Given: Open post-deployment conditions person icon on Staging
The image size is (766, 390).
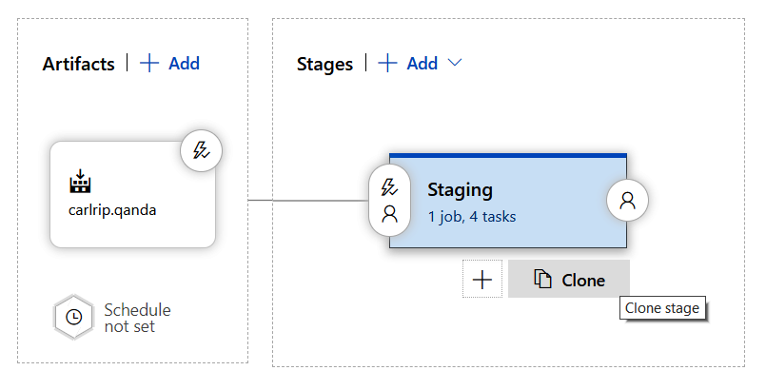Looking at the screenshot, I should pyautogui.click(x=627, y=201).
